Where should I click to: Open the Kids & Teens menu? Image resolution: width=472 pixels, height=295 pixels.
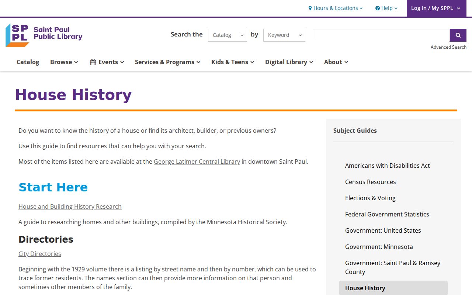coord(233,62)
